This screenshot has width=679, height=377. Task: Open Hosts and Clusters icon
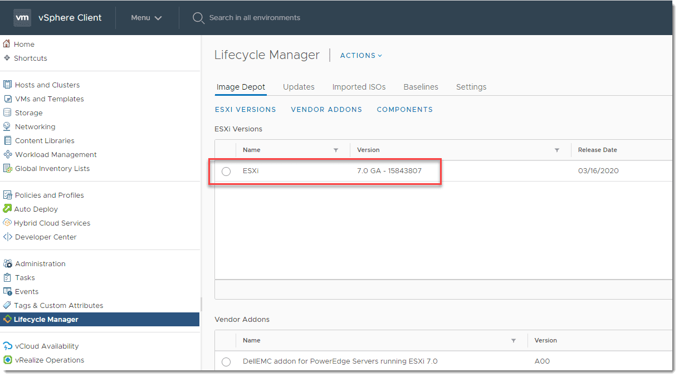click(7, 85)
